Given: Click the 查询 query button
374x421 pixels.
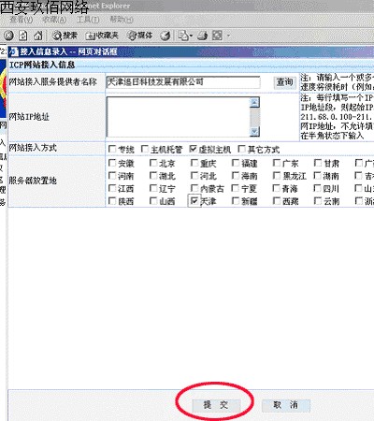Looking at the screenshot, I should pos(285,82).
